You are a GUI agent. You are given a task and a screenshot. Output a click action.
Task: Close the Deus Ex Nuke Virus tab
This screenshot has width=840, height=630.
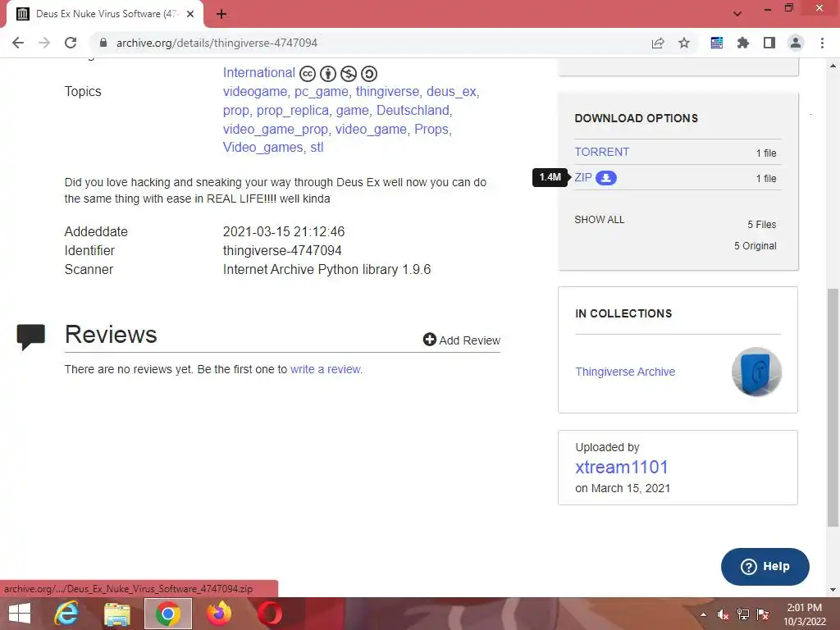pos(190,14)
